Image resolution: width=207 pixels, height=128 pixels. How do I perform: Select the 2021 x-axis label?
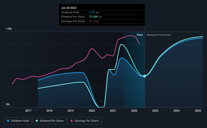pos(113,111)
